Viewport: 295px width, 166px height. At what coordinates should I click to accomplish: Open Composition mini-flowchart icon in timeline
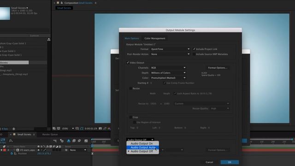55,141
